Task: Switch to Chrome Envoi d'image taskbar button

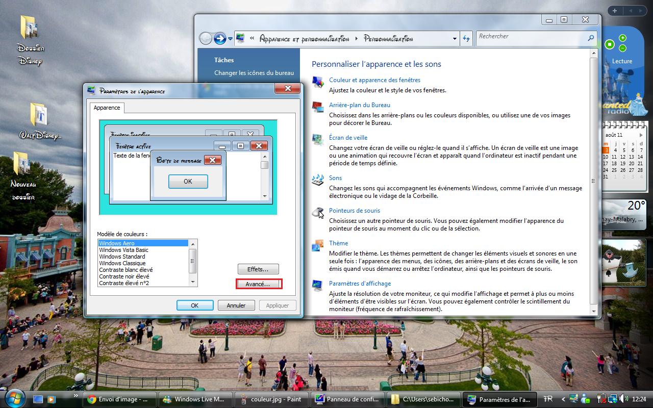Action: pyautogui.click(x=120, y=399)
